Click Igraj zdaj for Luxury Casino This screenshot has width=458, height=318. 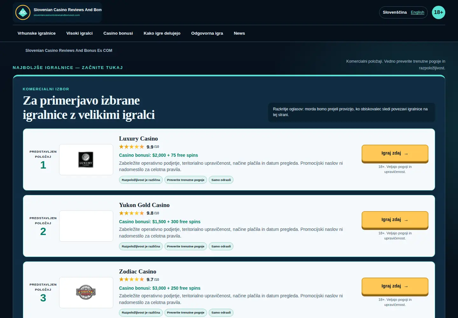point(395,154)
